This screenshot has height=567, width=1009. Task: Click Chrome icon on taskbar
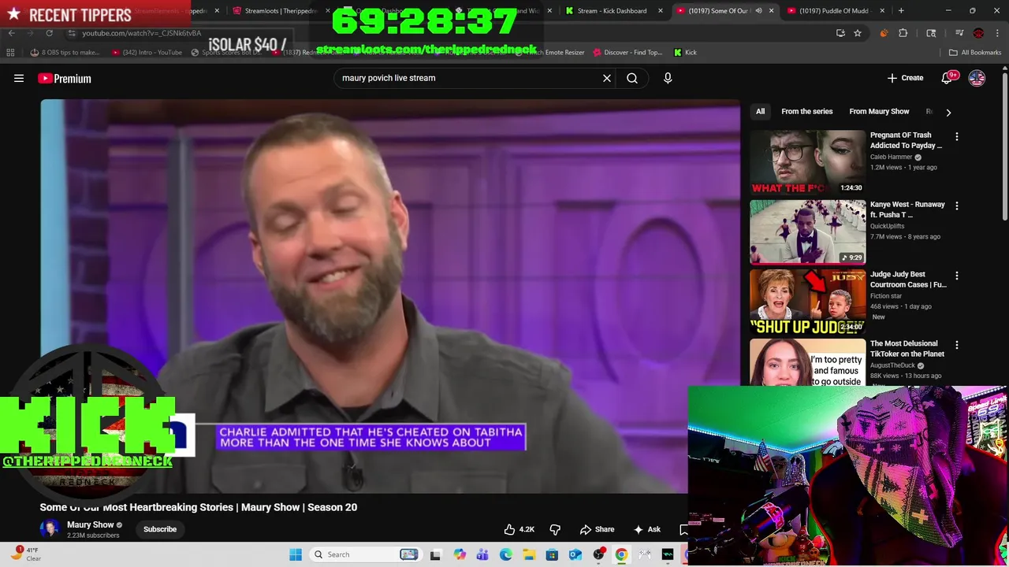point(621,554)
